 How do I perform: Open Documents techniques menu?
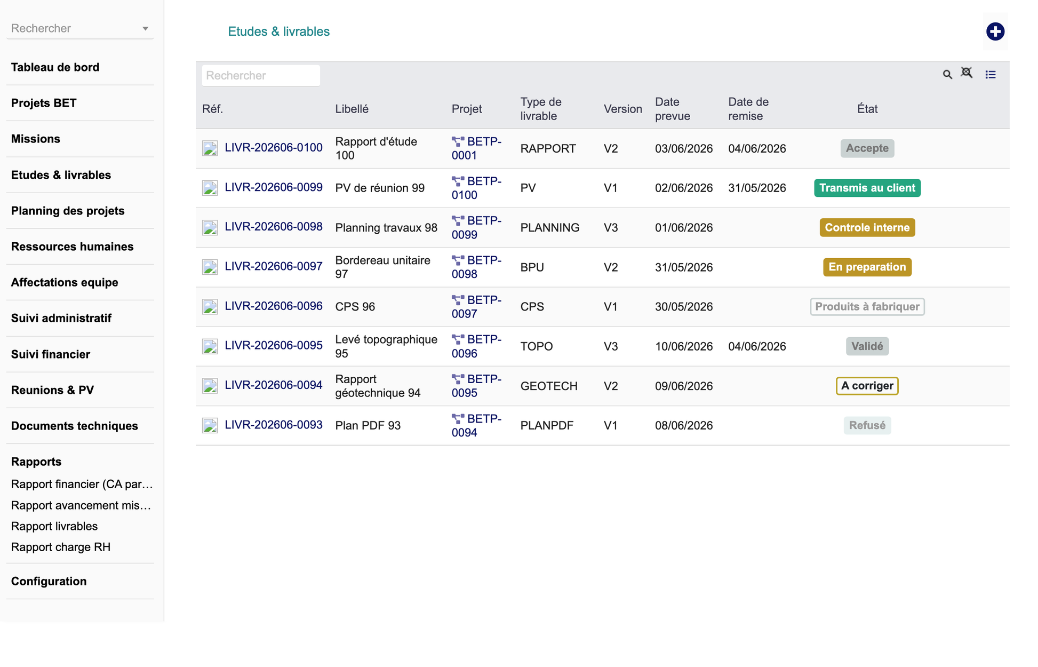pos(75,426)
